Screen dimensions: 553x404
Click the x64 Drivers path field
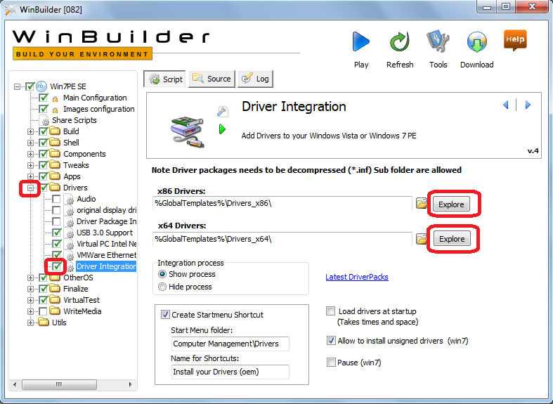tap(282, 239)
